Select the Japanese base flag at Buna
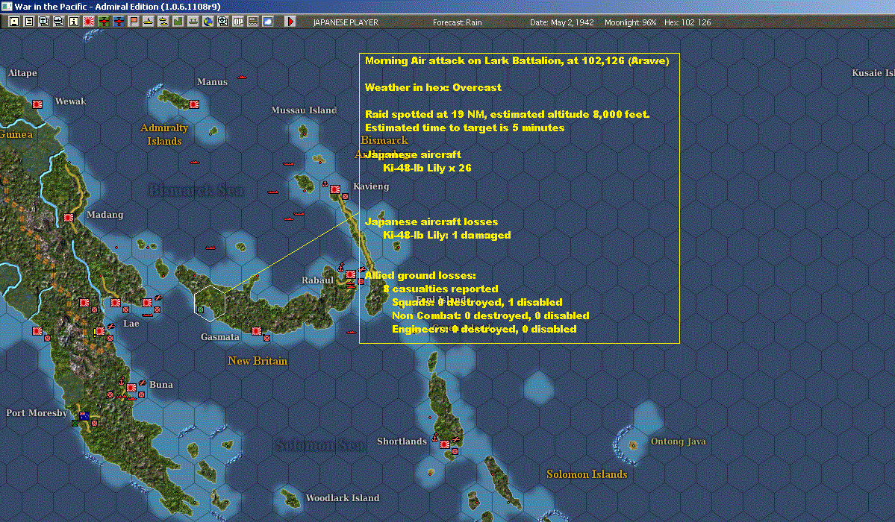The image size is (895, 522). (131, 387)
